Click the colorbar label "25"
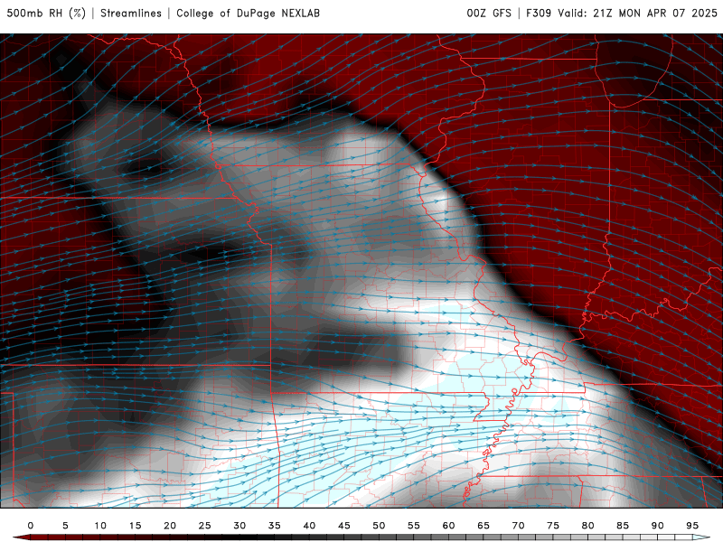 coord(205,526)
